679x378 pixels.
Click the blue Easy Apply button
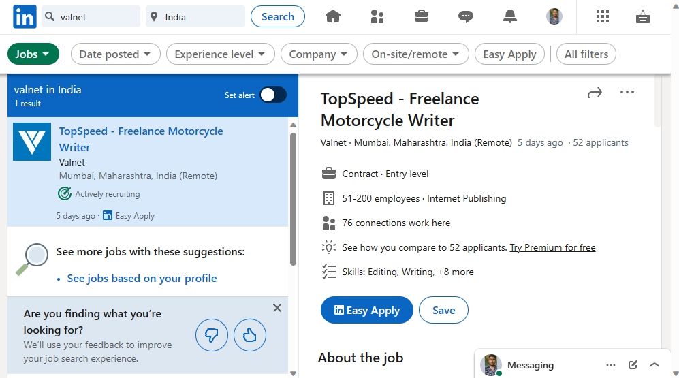(x=366, y=311)
